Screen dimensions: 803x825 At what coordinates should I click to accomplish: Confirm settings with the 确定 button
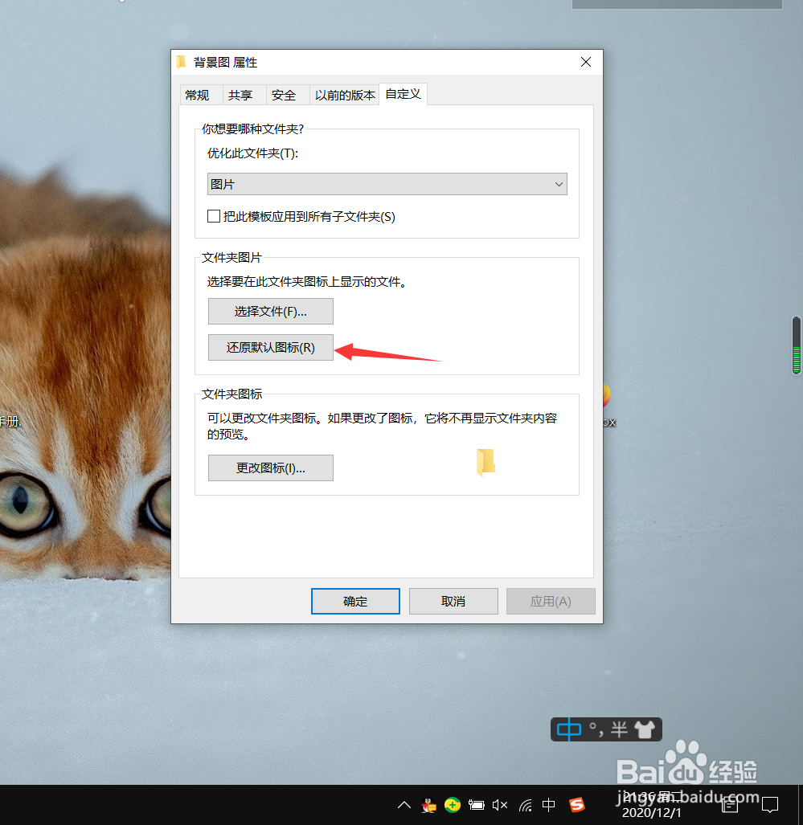[354, 601]
